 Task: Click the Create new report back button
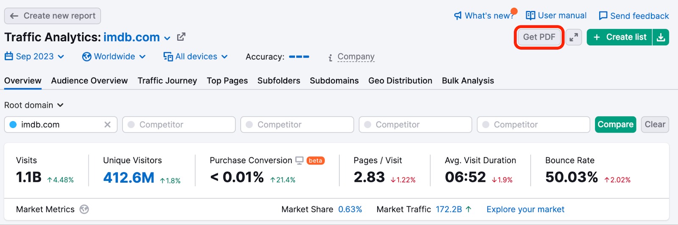[x=53, y=16]
